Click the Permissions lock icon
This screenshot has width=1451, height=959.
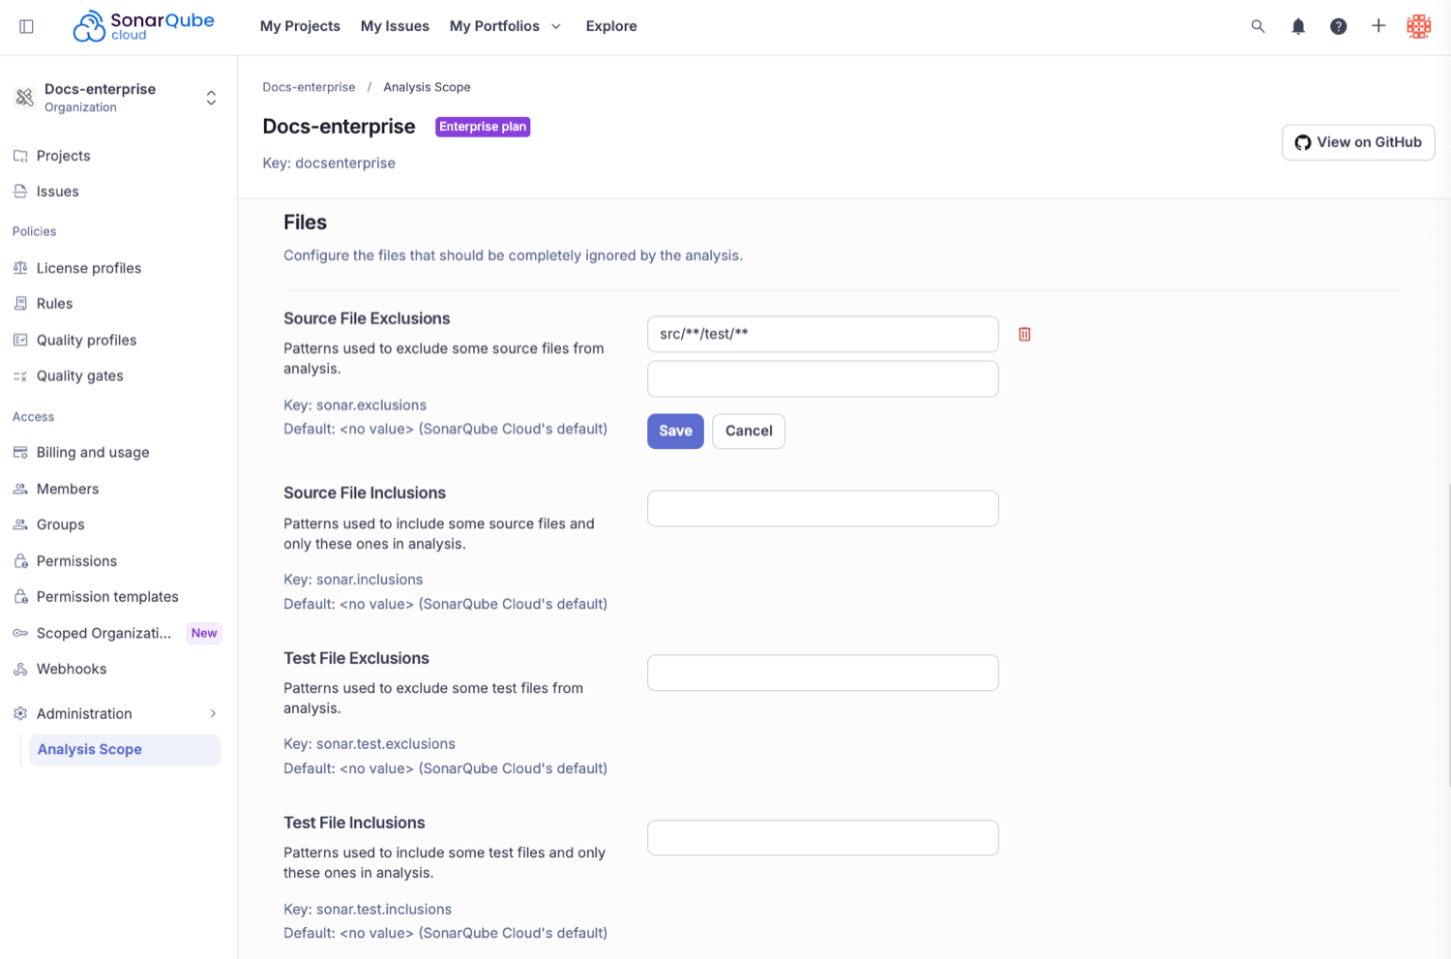click(20, 561)
